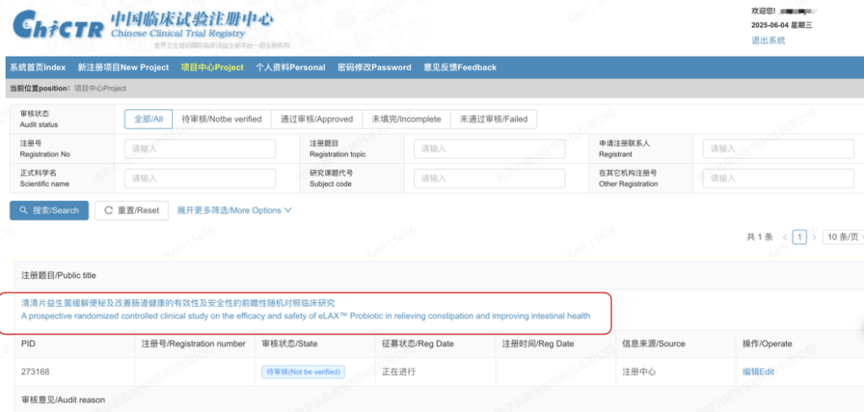Go to next page arrow

click(815, 237)
